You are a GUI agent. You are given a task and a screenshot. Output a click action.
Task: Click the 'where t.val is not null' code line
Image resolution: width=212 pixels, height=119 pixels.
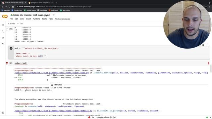29,56
